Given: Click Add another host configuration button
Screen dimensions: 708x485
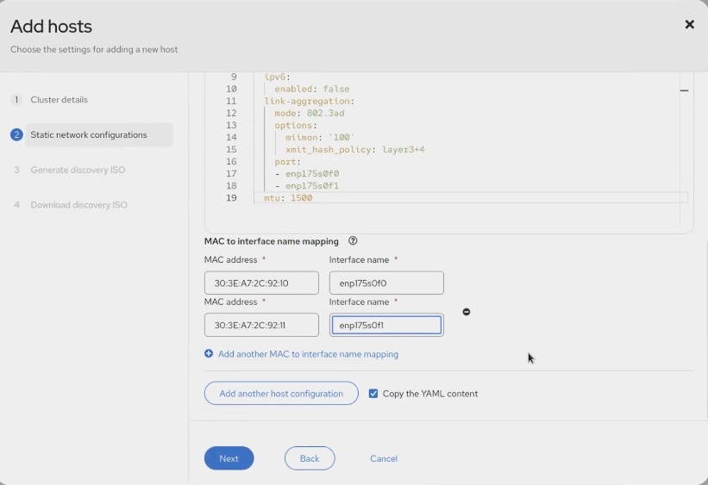Looking at the screenshot, I should (281, 394).
